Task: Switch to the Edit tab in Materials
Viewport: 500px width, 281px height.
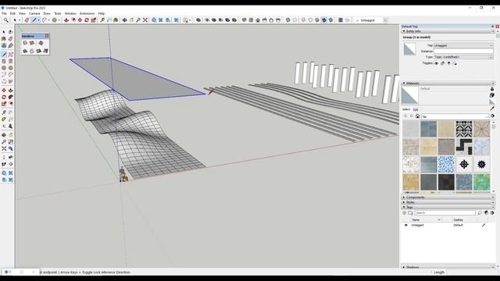Action: coord(416,109)
